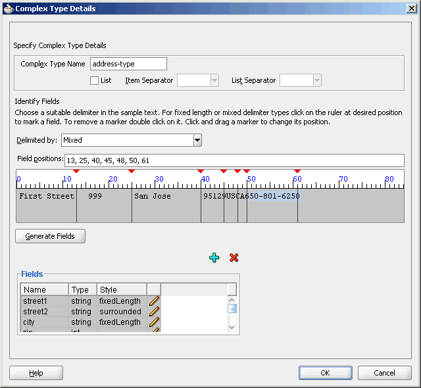The width and height of the screenshot is (421, 388).
Task: Open the List Separator dropdown
Action: [x=317, y=80]
